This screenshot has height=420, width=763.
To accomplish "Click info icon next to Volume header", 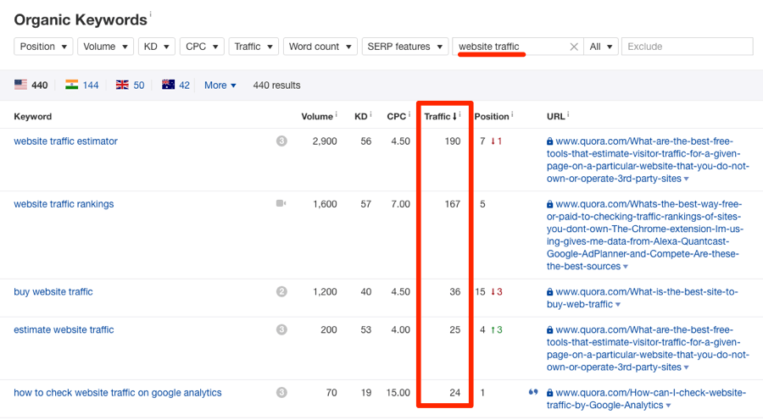I will pos(336,114).
